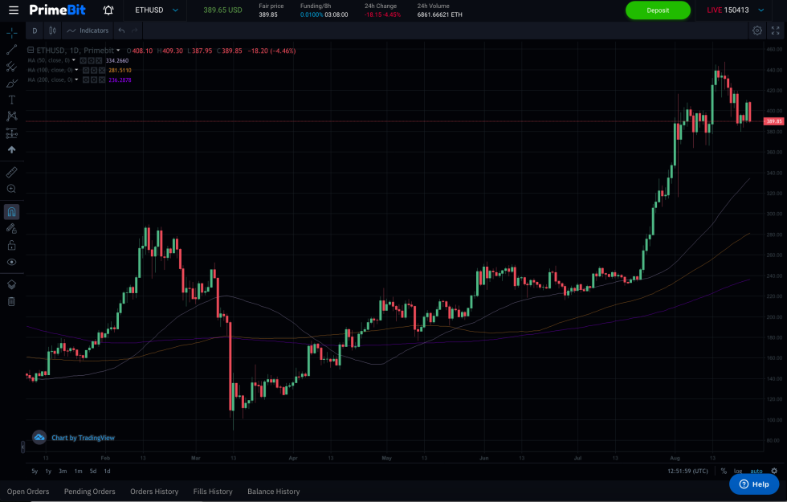The width and height of the screenshot is (787, 502).
Task: Switch chart scale to log
Action: click(x=739, y=471)
